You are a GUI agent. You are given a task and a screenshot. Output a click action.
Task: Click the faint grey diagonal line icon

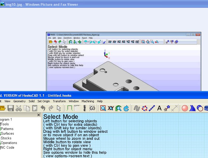click(x=174, y=108)
